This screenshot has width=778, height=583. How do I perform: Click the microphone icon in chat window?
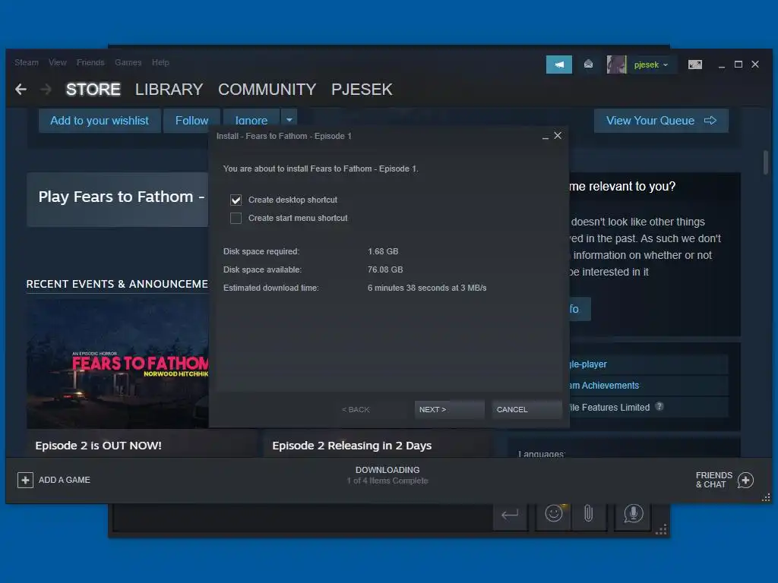click(633, 514)
